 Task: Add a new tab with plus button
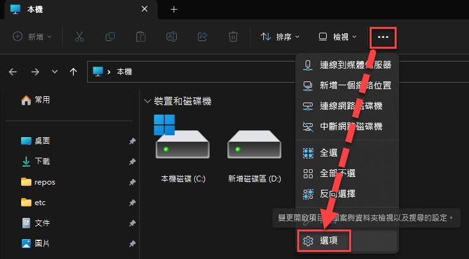174,9
